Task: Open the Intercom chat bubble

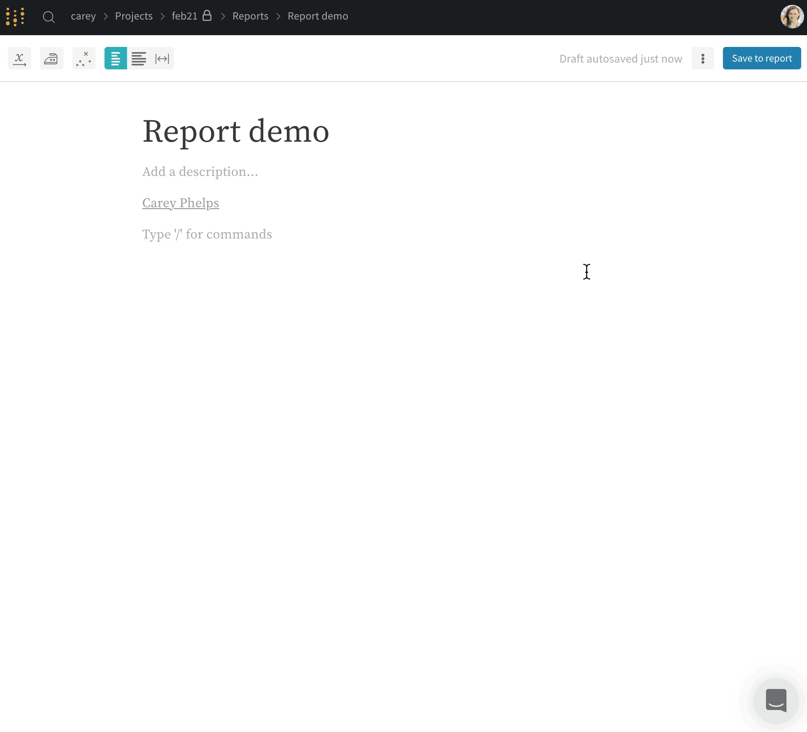Action: coord(776,702)
